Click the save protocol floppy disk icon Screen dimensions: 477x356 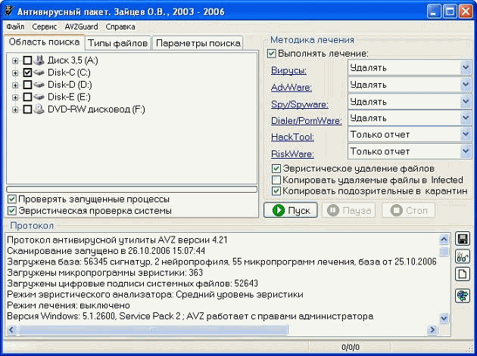click(463, 239)
